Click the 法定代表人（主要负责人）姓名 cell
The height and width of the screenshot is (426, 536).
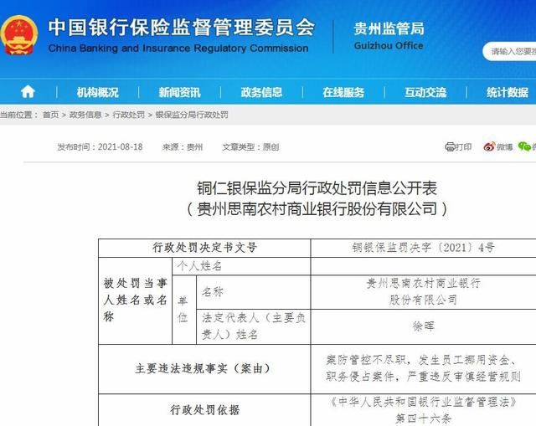pyautogui.click(x=253, y=326)
